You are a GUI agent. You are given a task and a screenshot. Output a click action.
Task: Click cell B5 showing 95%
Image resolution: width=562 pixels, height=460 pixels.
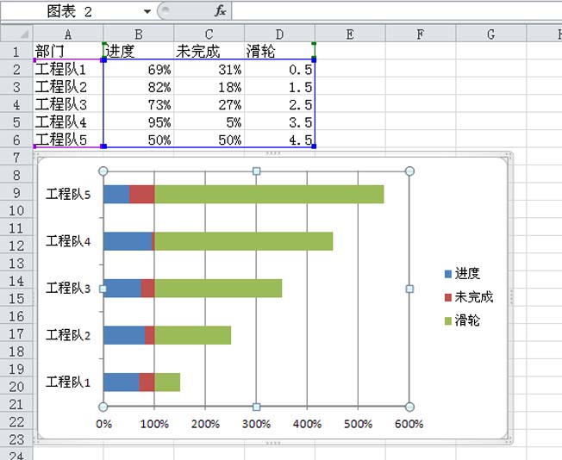[x=139, y=121]
